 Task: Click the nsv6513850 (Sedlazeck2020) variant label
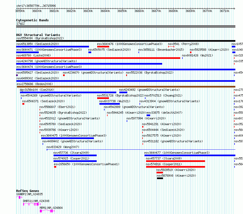[38, 44]
